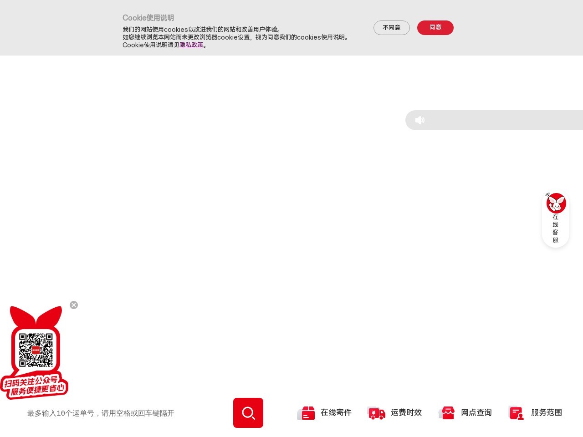Open 网点查询 outlet lookup link

point(476,412)
